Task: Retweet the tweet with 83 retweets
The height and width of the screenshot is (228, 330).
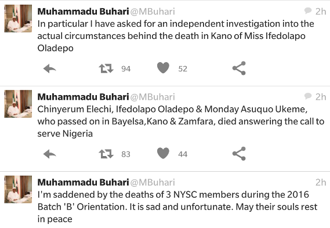Action: click(106, 154)
